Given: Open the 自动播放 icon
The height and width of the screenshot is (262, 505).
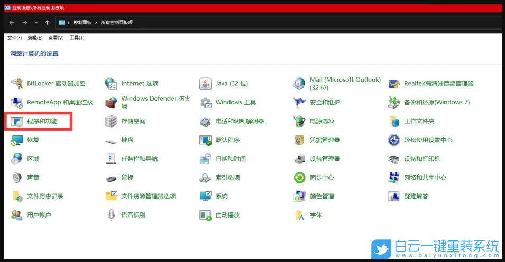Looking at the screenshot, I should click(205, 215).
